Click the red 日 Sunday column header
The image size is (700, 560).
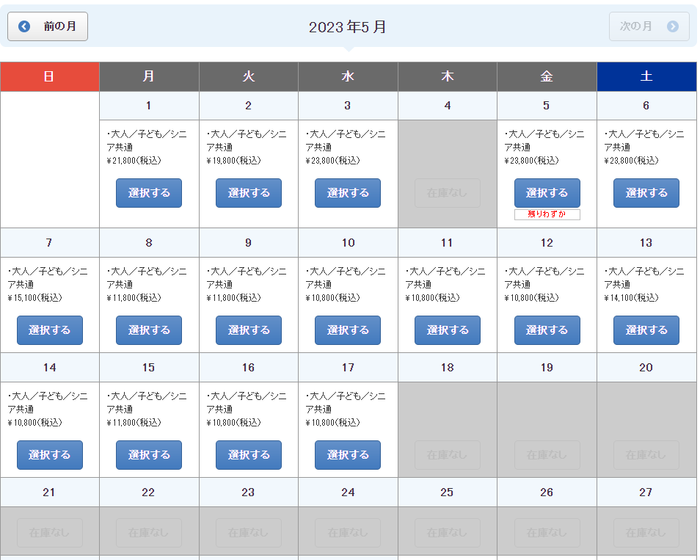pos(49,76)
